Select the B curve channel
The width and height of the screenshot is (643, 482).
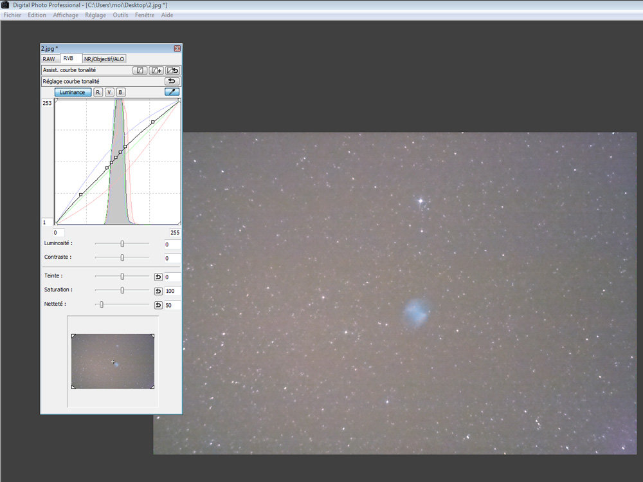pos(121,93)
